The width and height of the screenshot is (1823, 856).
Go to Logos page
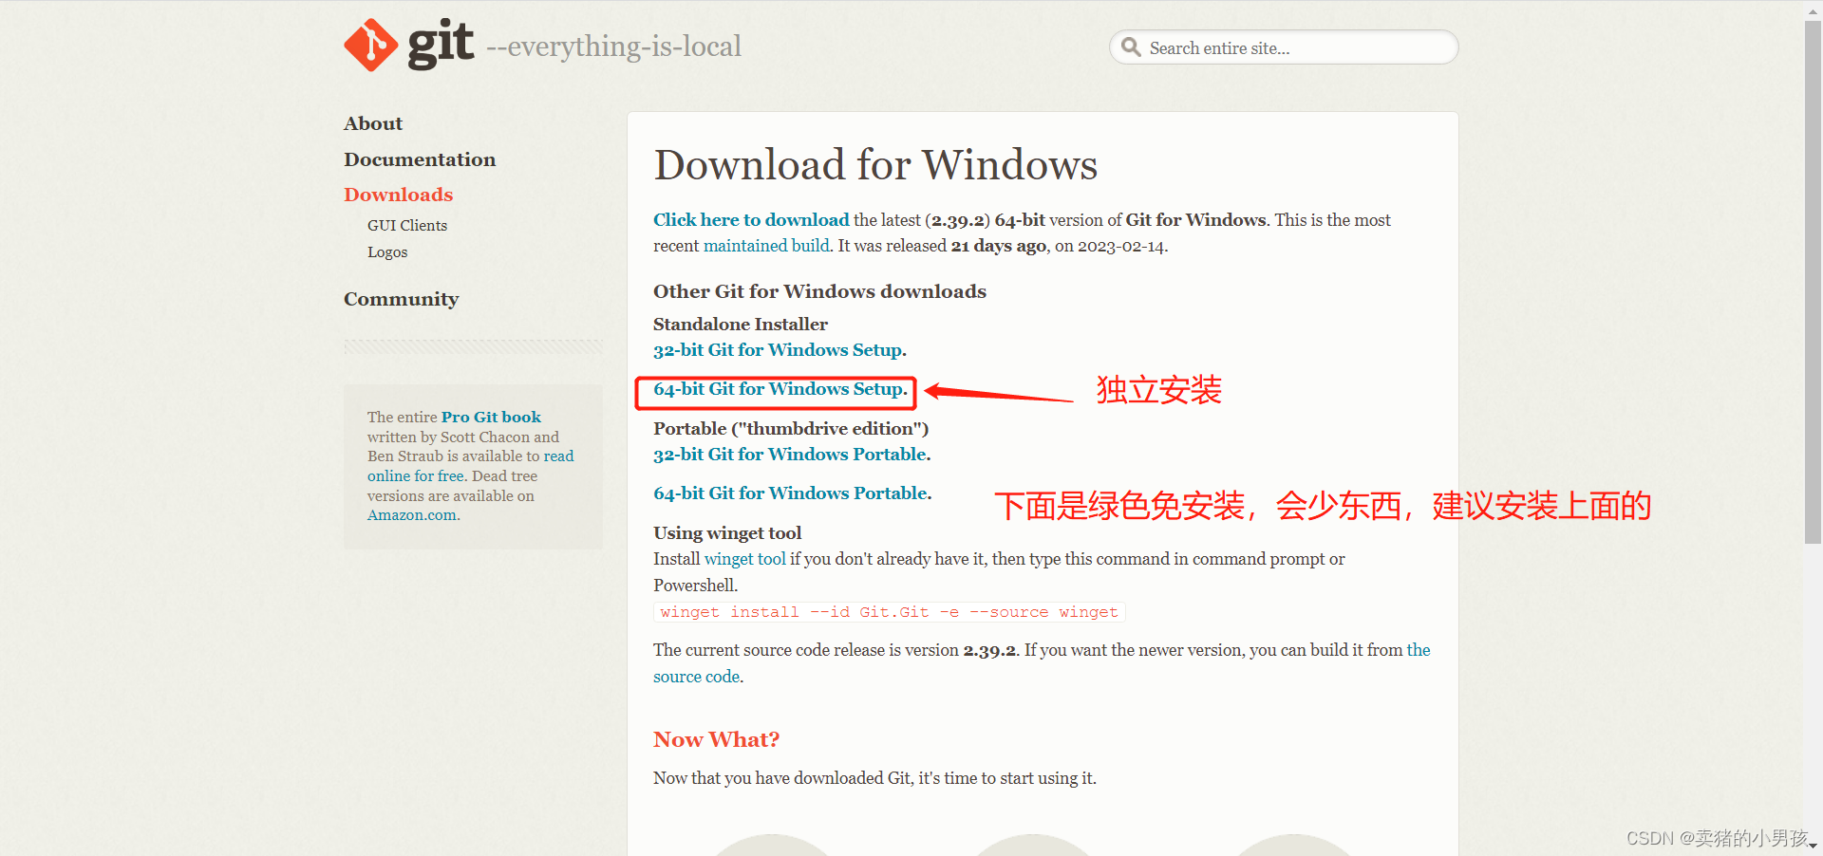(387, 251)
